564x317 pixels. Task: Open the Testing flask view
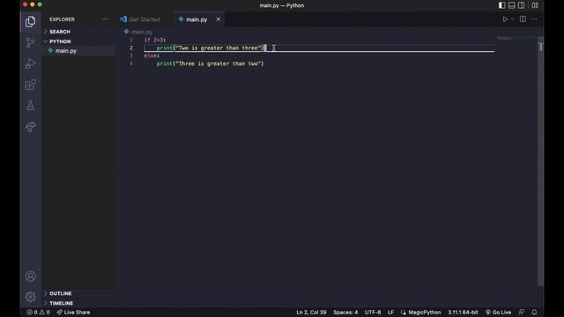[x=31, y=106]
